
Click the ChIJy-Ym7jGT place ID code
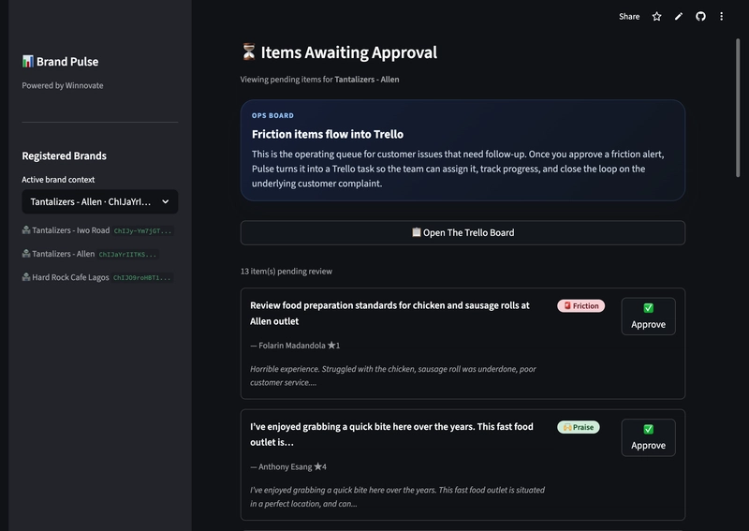click(142, 230)
